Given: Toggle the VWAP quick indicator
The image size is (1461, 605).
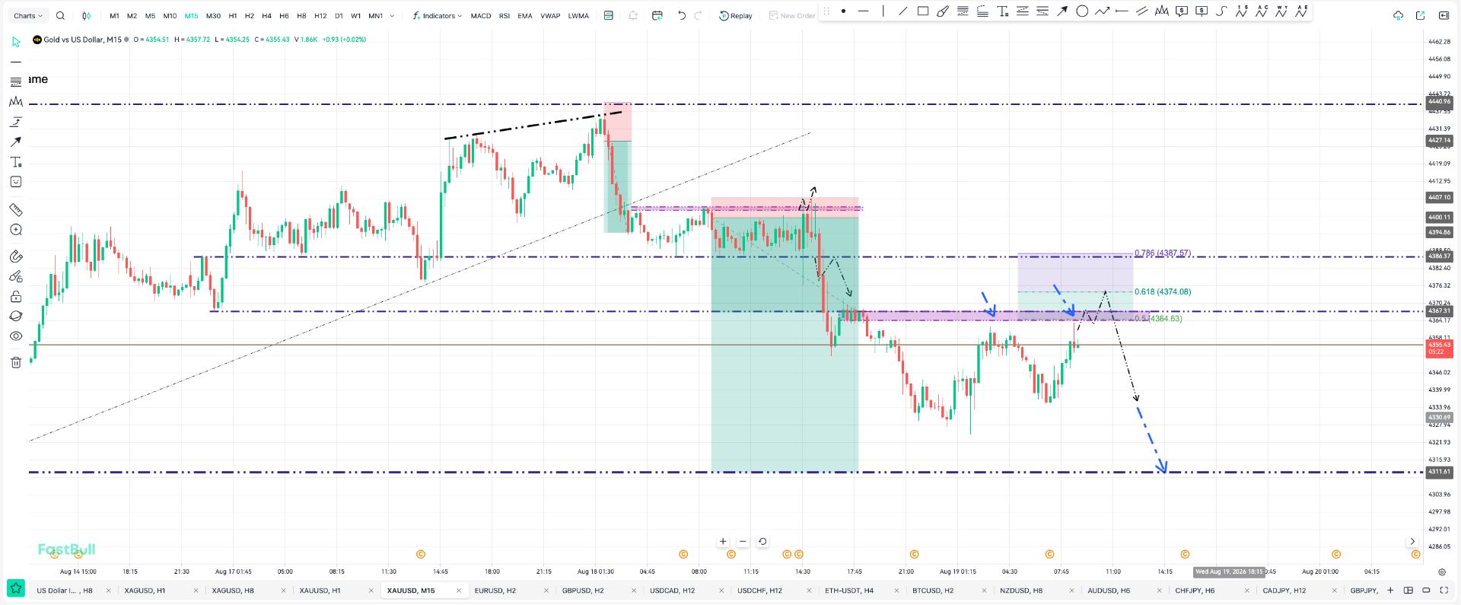Looking at the screenshot, I should pyautogui.click(x=550, y=15).
